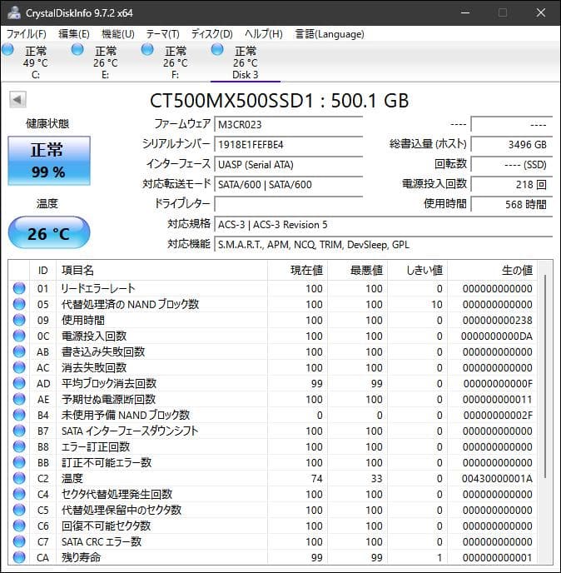Click raw value 0000000000DA in row 0C
Screen dimensions: 561x573
[497, 336]
